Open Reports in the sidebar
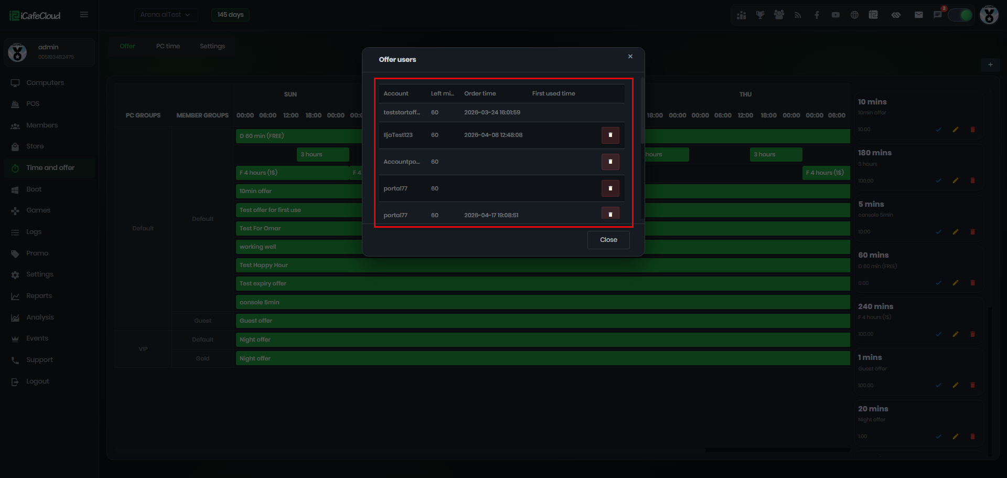This screenshot has width=1007, height=478. pyautogui.click(x=49, y=296)
